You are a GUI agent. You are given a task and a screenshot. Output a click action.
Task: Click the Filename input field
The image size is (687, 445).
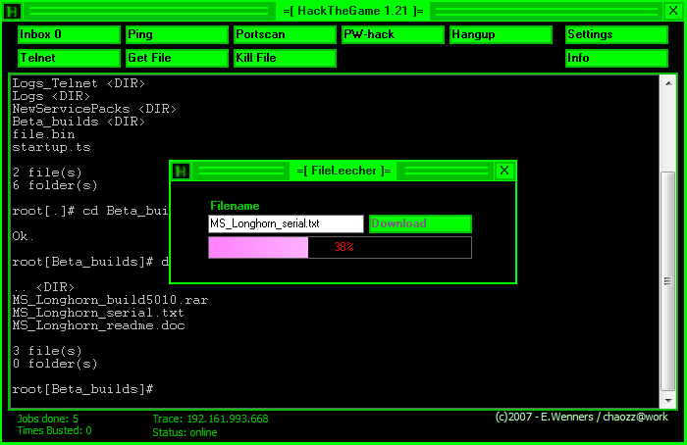tap(286, 223)
